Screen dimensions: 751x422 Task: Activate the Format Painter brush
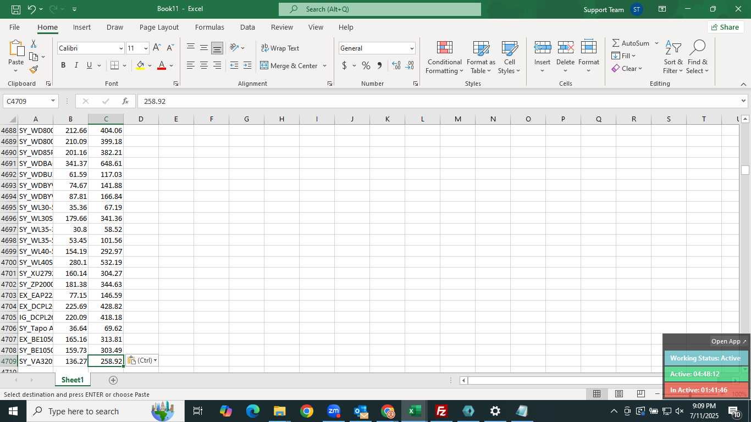click(34, 70)
